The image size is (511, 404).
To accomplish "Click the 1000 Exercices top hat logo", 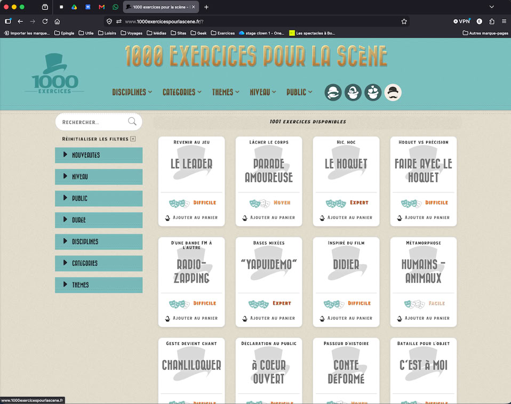I will pyautogui.click(x=55, y=74).
